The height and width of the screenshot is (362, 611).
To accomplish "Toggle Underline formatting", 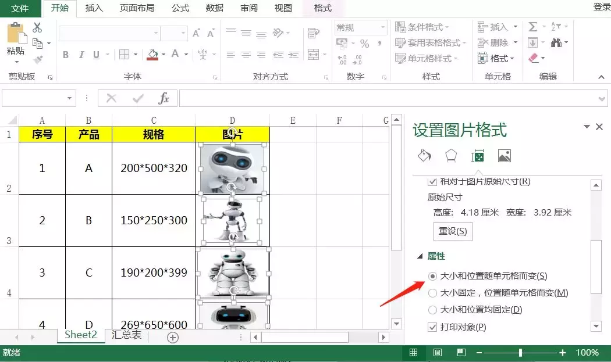I will click(x=96, y=55).
